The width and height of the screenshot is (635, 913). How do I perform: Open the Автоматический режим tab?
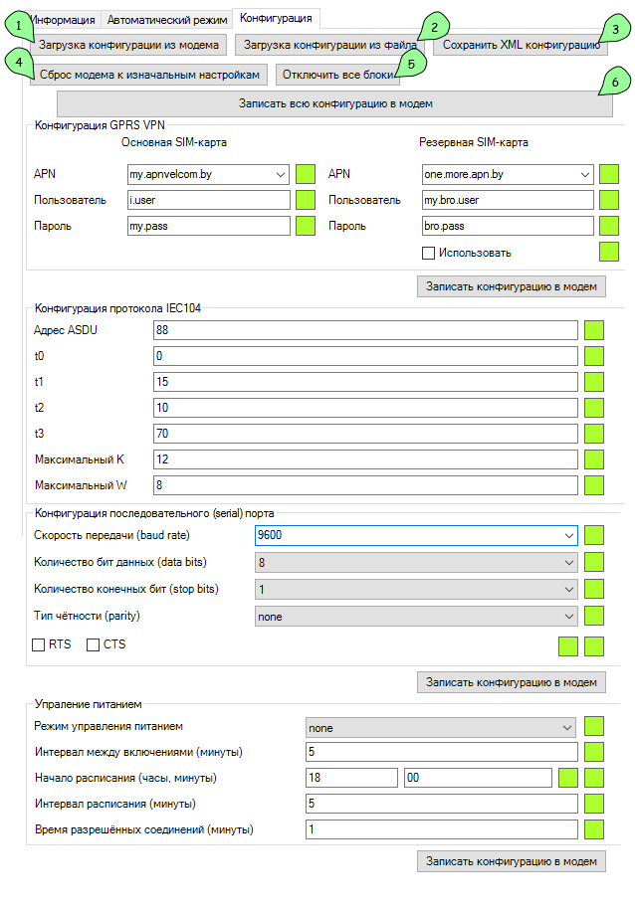tap(166, 20)
